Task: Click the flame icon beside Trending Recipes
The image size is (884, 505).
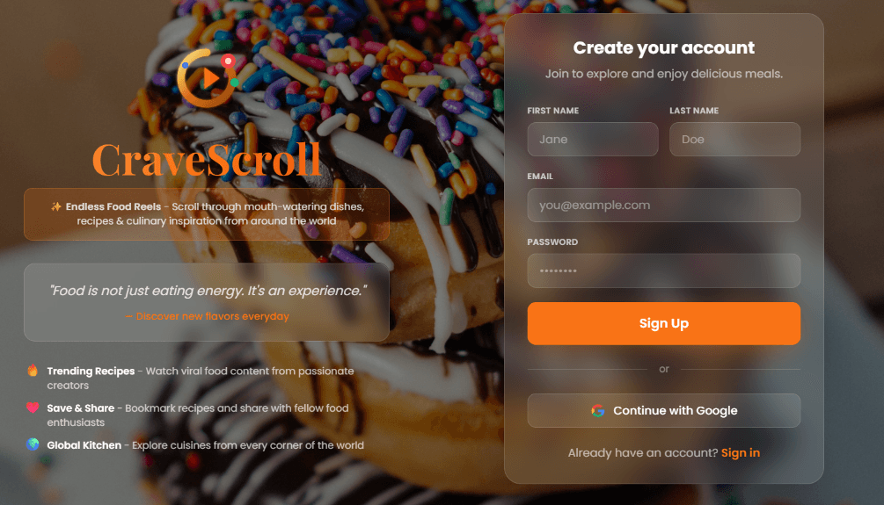Action: pos(33,371)
